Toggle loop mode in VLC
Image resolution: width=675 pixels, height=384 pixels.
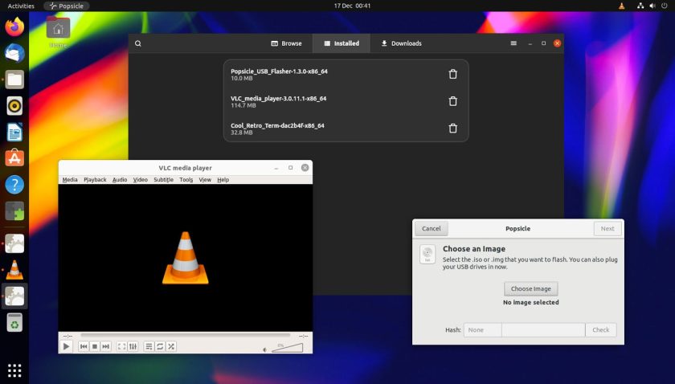160,346
